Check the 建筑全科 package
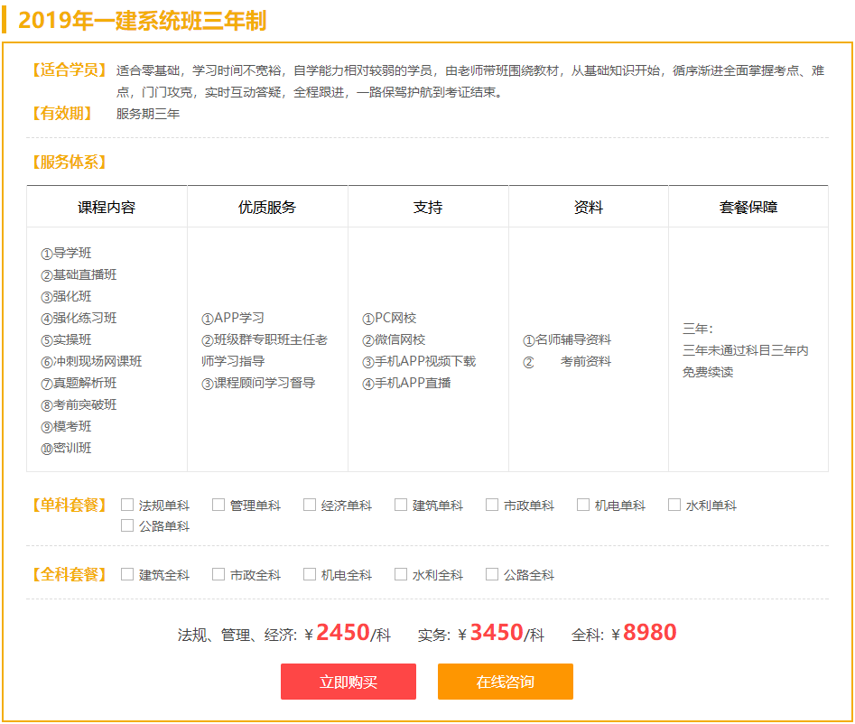Image resolution: width=855 pixels, height=724 pixels. 127,574
